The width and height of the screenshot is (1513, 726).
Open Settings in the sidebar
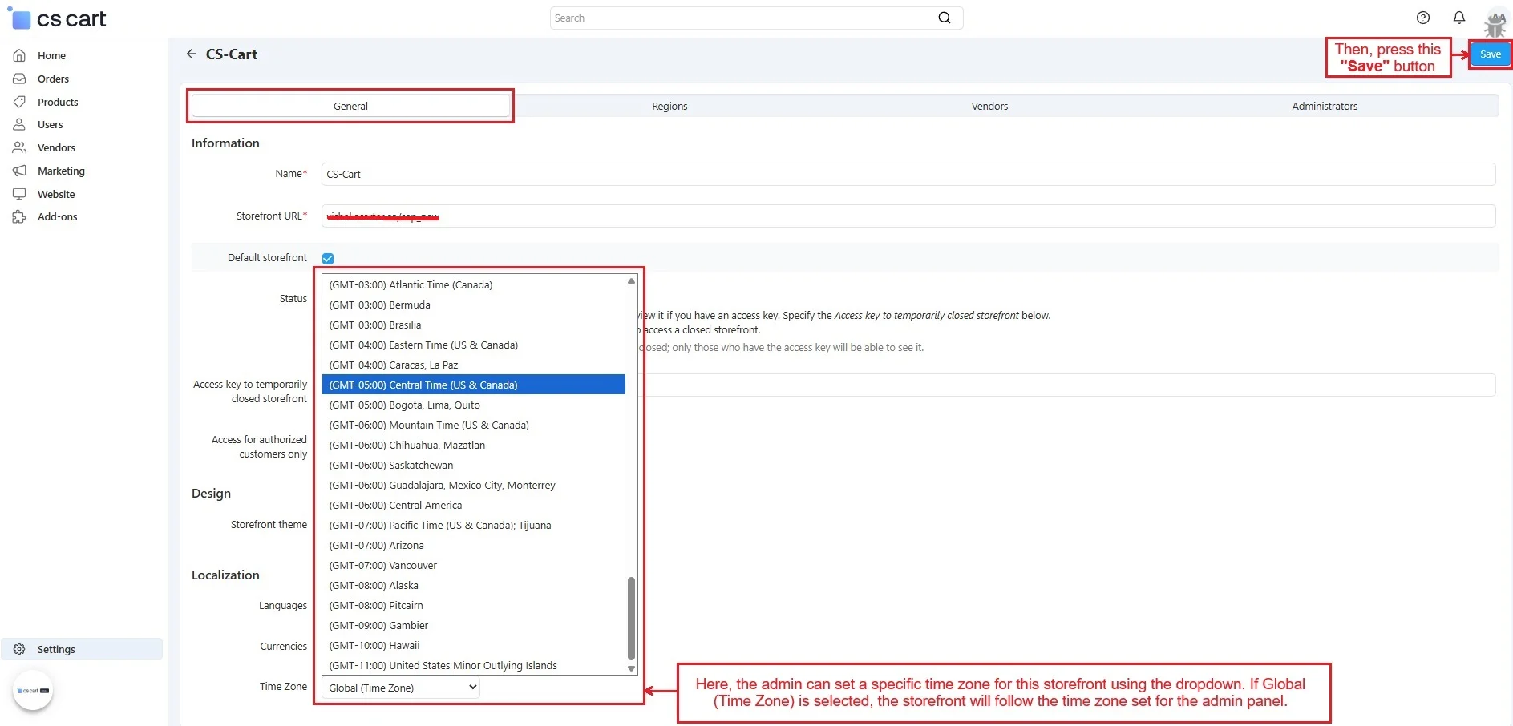tap(56, 649)
